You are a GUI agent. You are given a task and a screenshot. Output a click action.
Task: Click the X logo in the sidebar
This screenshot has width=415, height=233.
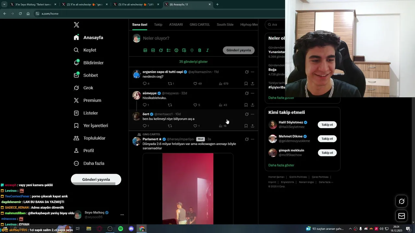click(77, 25)
